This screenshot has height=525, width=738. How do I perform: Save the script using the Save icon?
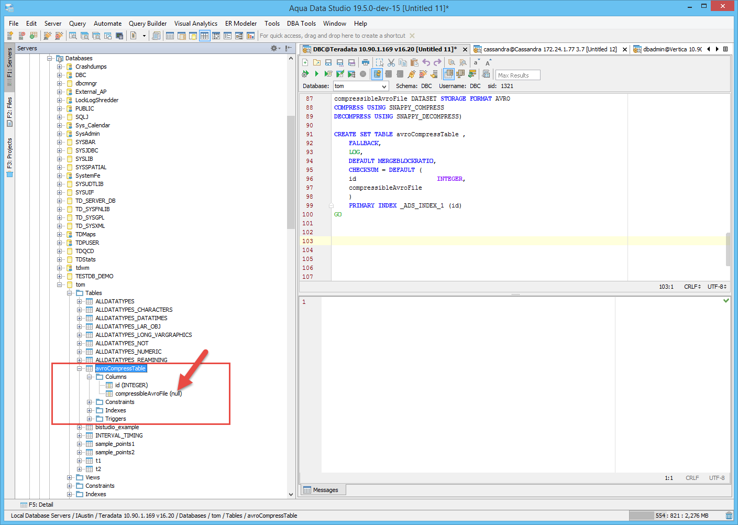point(328,62)
